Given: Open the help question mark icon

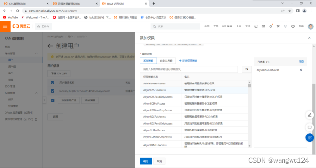Looking at the screenshot, I should pyautogui.click(x=293, y=26).
